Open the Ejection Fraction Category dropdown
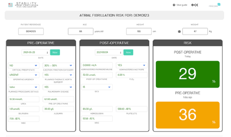Screen dimensions: 231x137 [58, 65]
